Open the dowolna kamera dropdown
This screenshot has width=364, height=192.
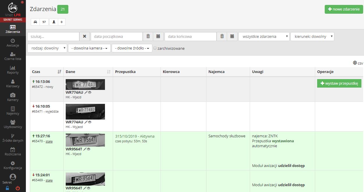point(90,48)
